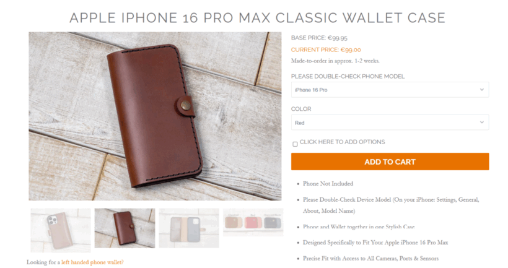This screenshot has width=508, height=268.
Task: Click the orange current price €99.00 text
Action: 326,50
